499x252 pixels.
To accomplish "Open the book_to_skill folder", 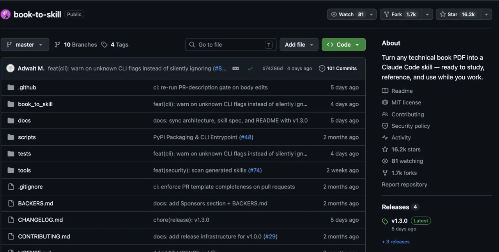I will 35,104.
